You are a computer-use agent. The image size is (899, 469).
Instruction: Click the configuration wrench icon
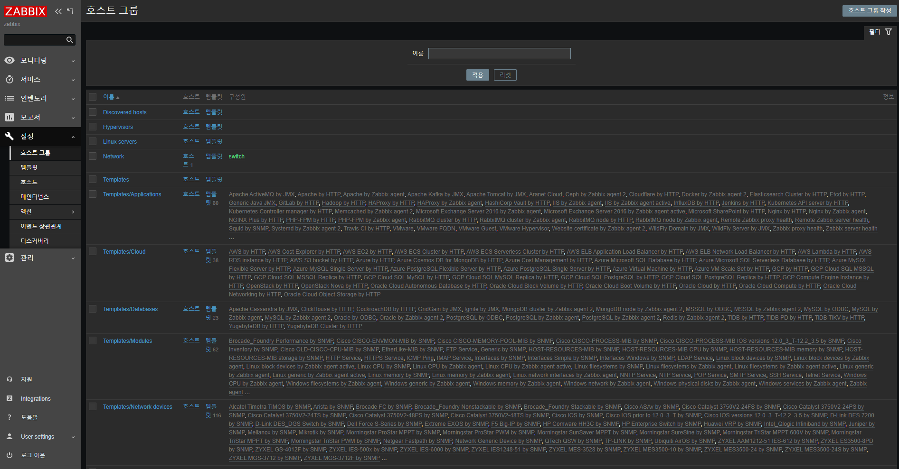(9, 136)
